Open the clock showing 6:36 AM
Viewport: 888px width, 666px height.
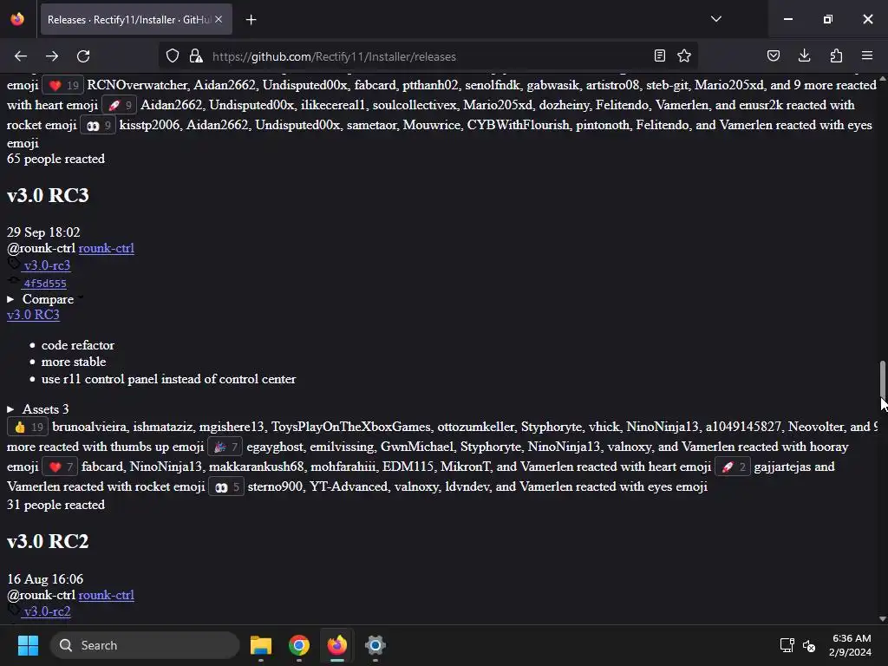(x=852, y=645)
